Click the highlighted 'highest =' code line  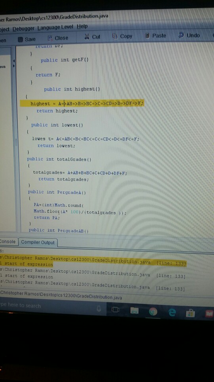click(x=82, y=103)
